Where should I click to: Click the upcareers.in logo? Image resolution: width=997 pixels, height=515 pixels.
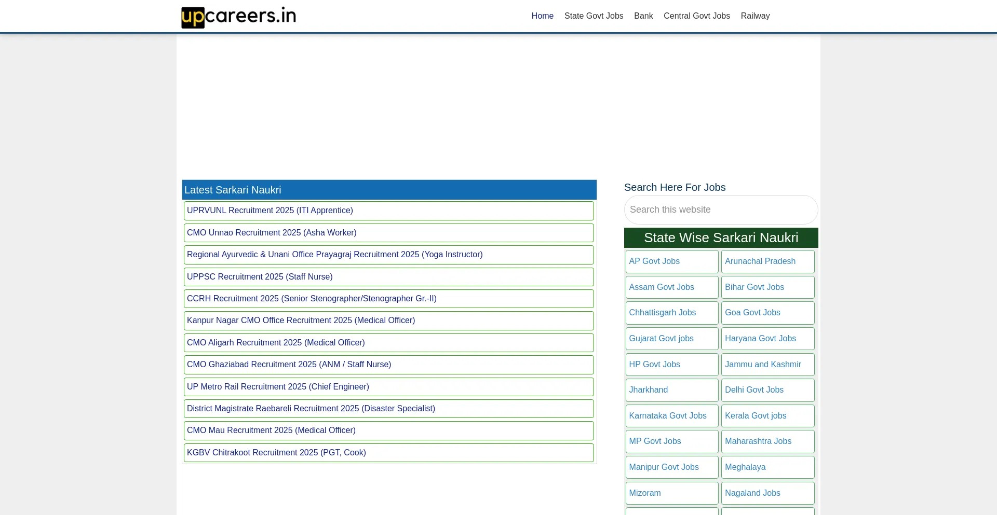pos(238,17)
